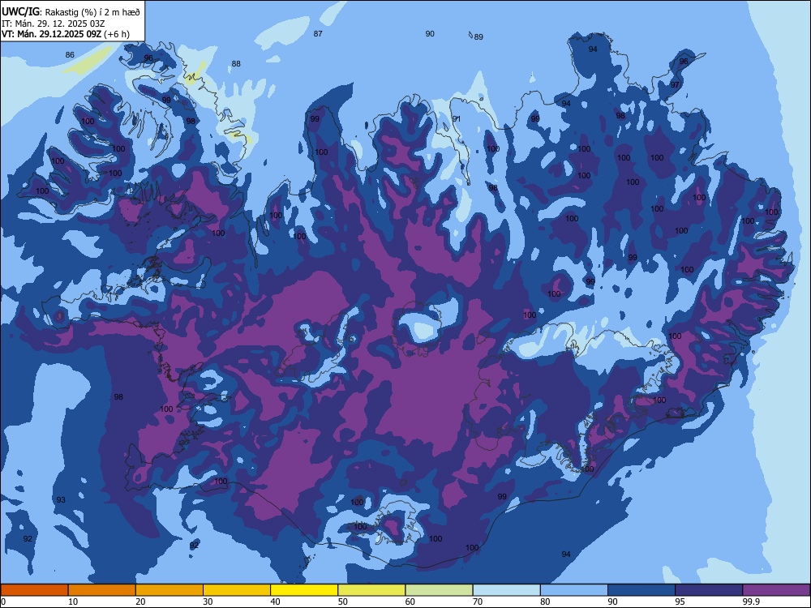Select the 20–30 amber legend swatch
The image size is (811, 608).
tap(169, 590)
